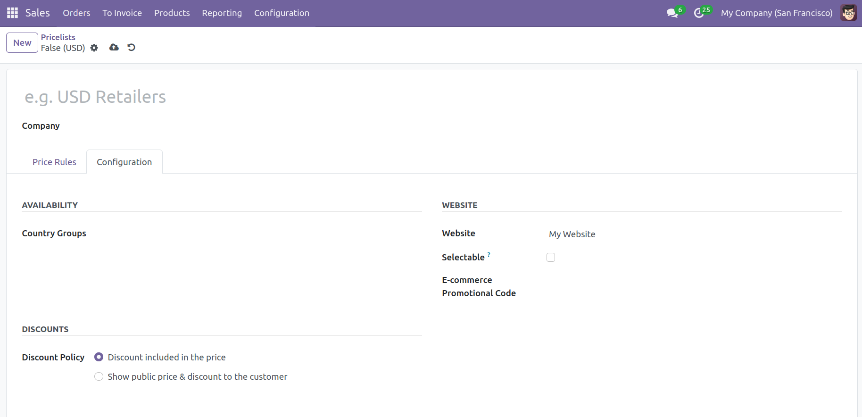
Task: Enable the Selectable checkbox
Action: [x=551, y=257]
